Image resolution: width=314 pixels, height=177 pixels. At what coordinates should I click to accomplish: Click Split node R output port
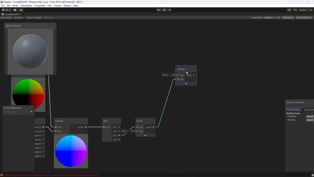(x=119, y=127)
